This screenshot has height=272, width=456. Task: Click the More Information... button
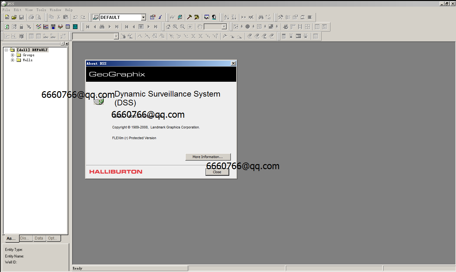tap(208, 157)
